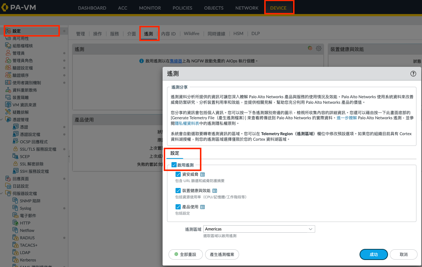Open the HSM sub-tab
The width and height of the screenshot is (422, 267).
[x=238, y=34]
